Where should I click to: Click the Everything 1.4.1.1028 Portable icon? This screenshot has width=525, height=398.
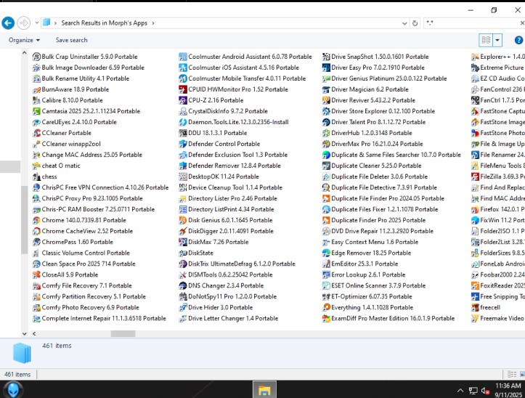click(326, 307)
